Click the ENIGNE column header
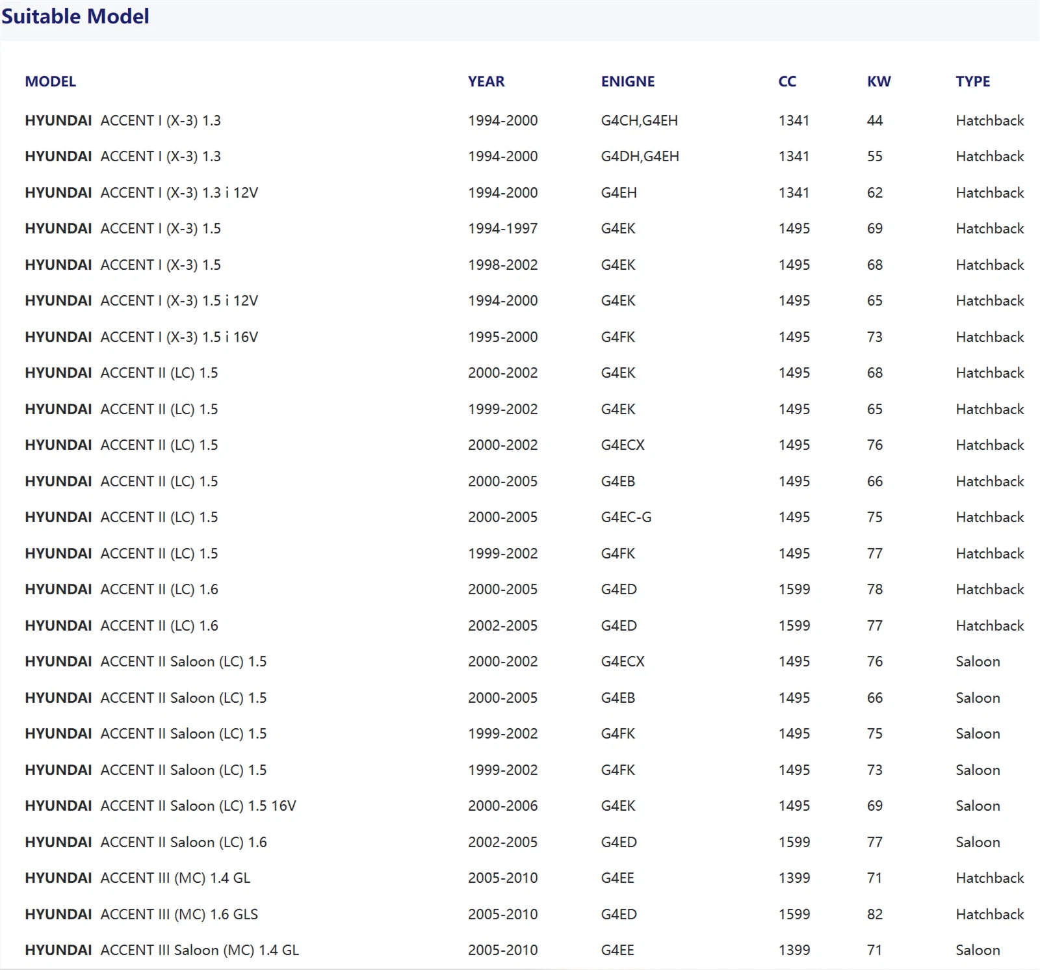 [x=628, y=81]
